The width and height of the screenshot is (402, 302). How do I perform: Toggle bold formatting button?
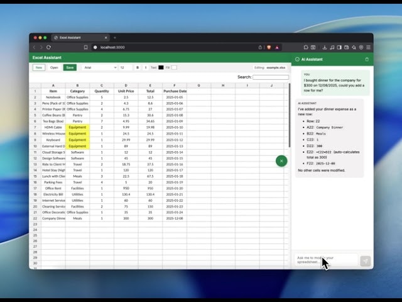click(138, 67)
